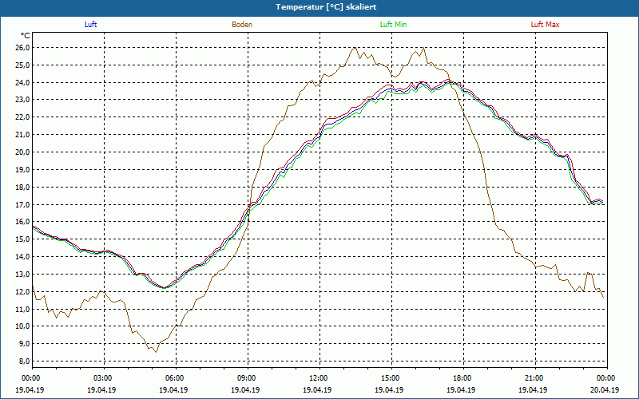Click the "19.04.19" date under 12:00
This screenshot has height=399, width=639.
(x=317, y=390)
